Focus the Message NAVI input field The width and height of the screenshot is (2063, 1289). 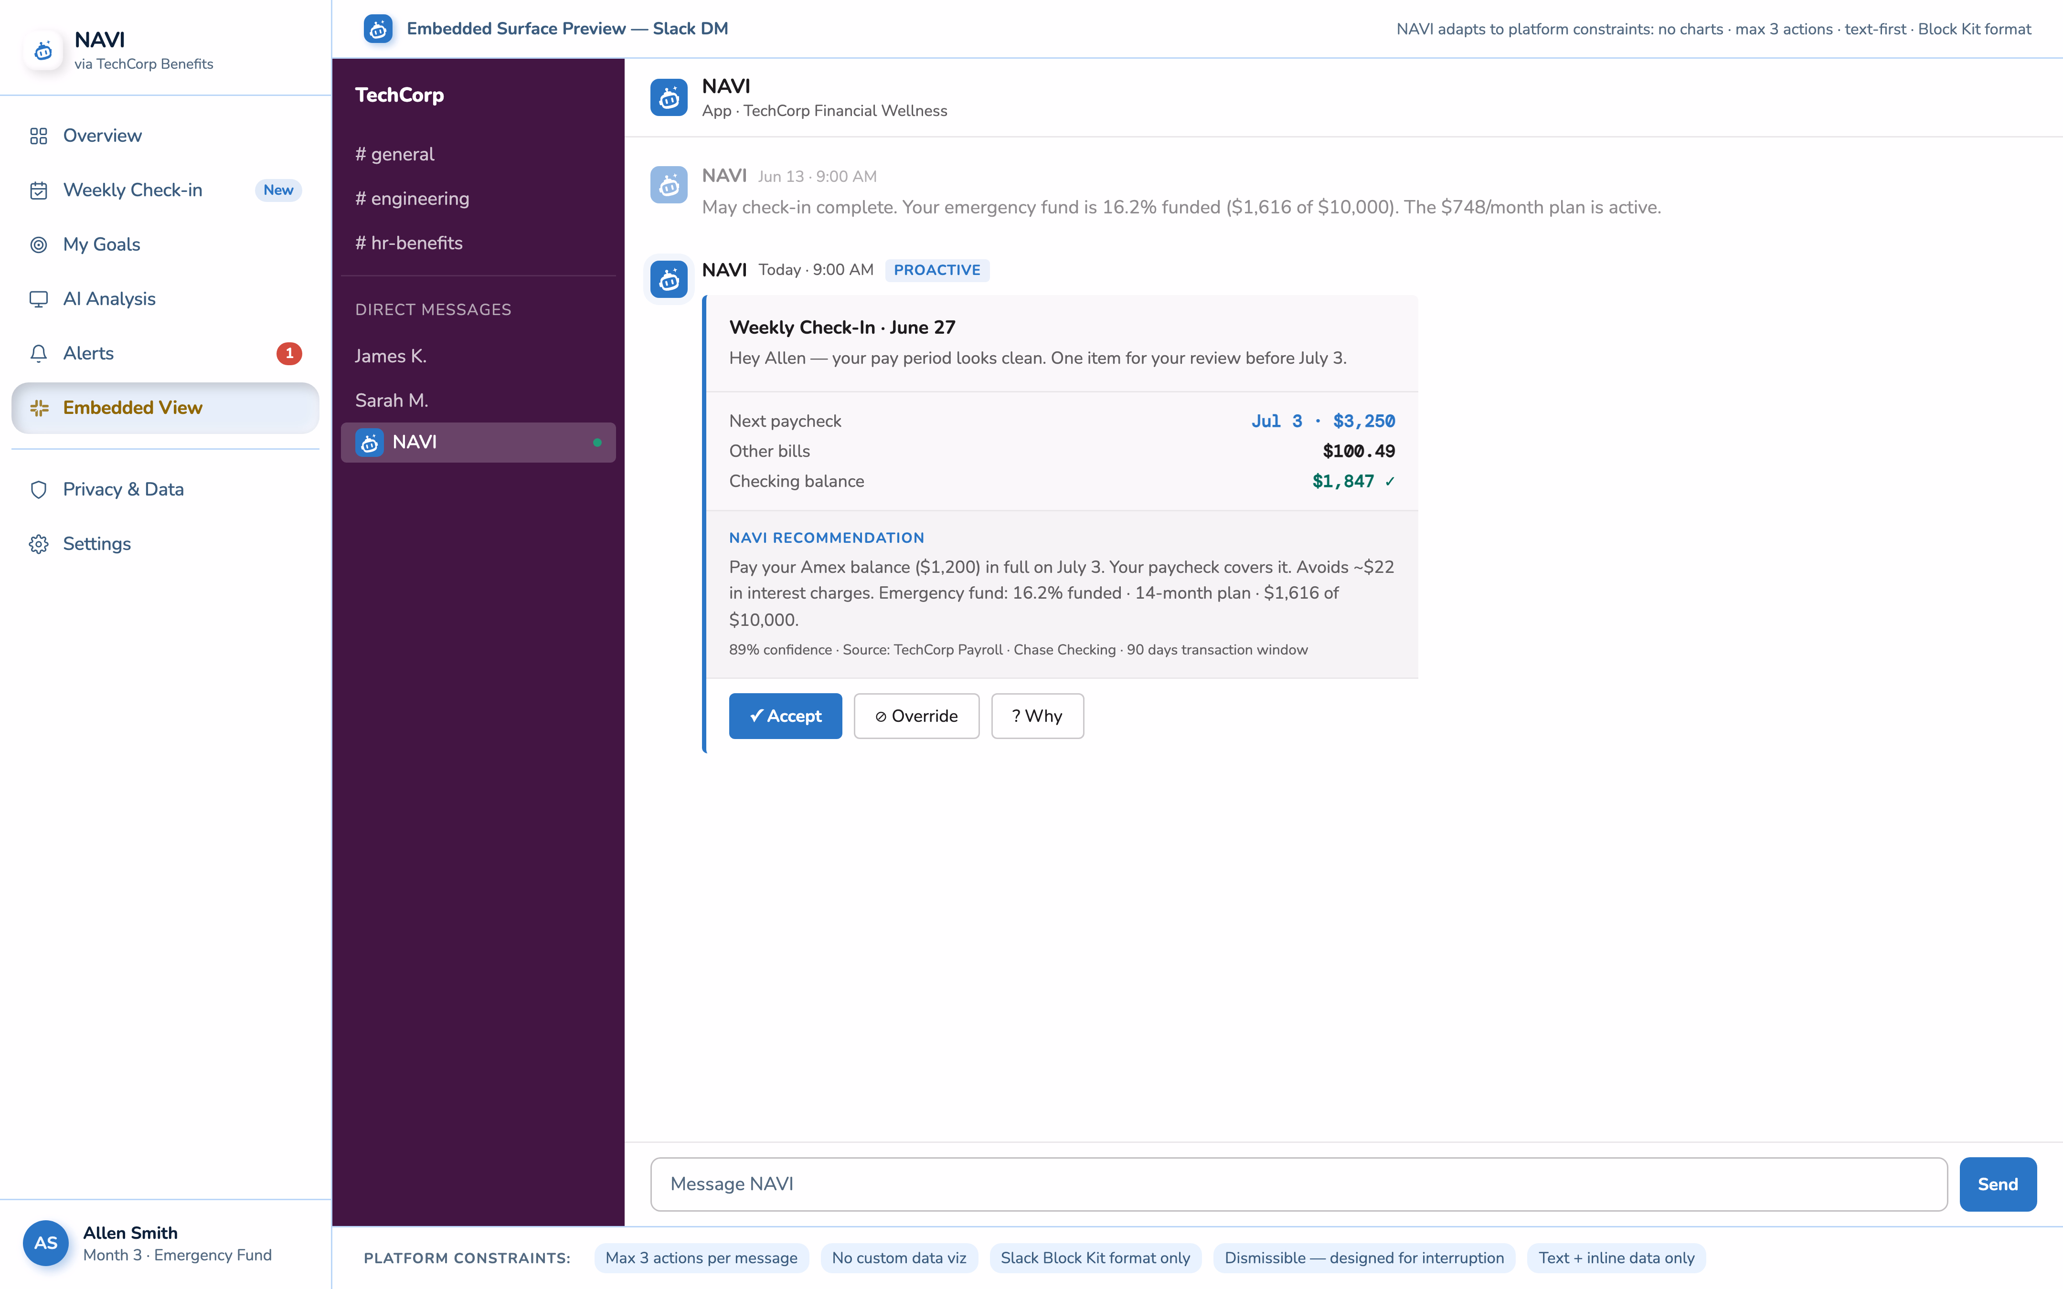tap(1298, 1184)
